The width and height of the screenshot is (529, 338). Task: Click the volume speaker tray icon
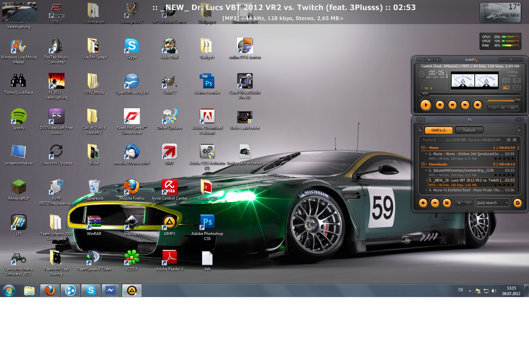[x=494, y=291]
